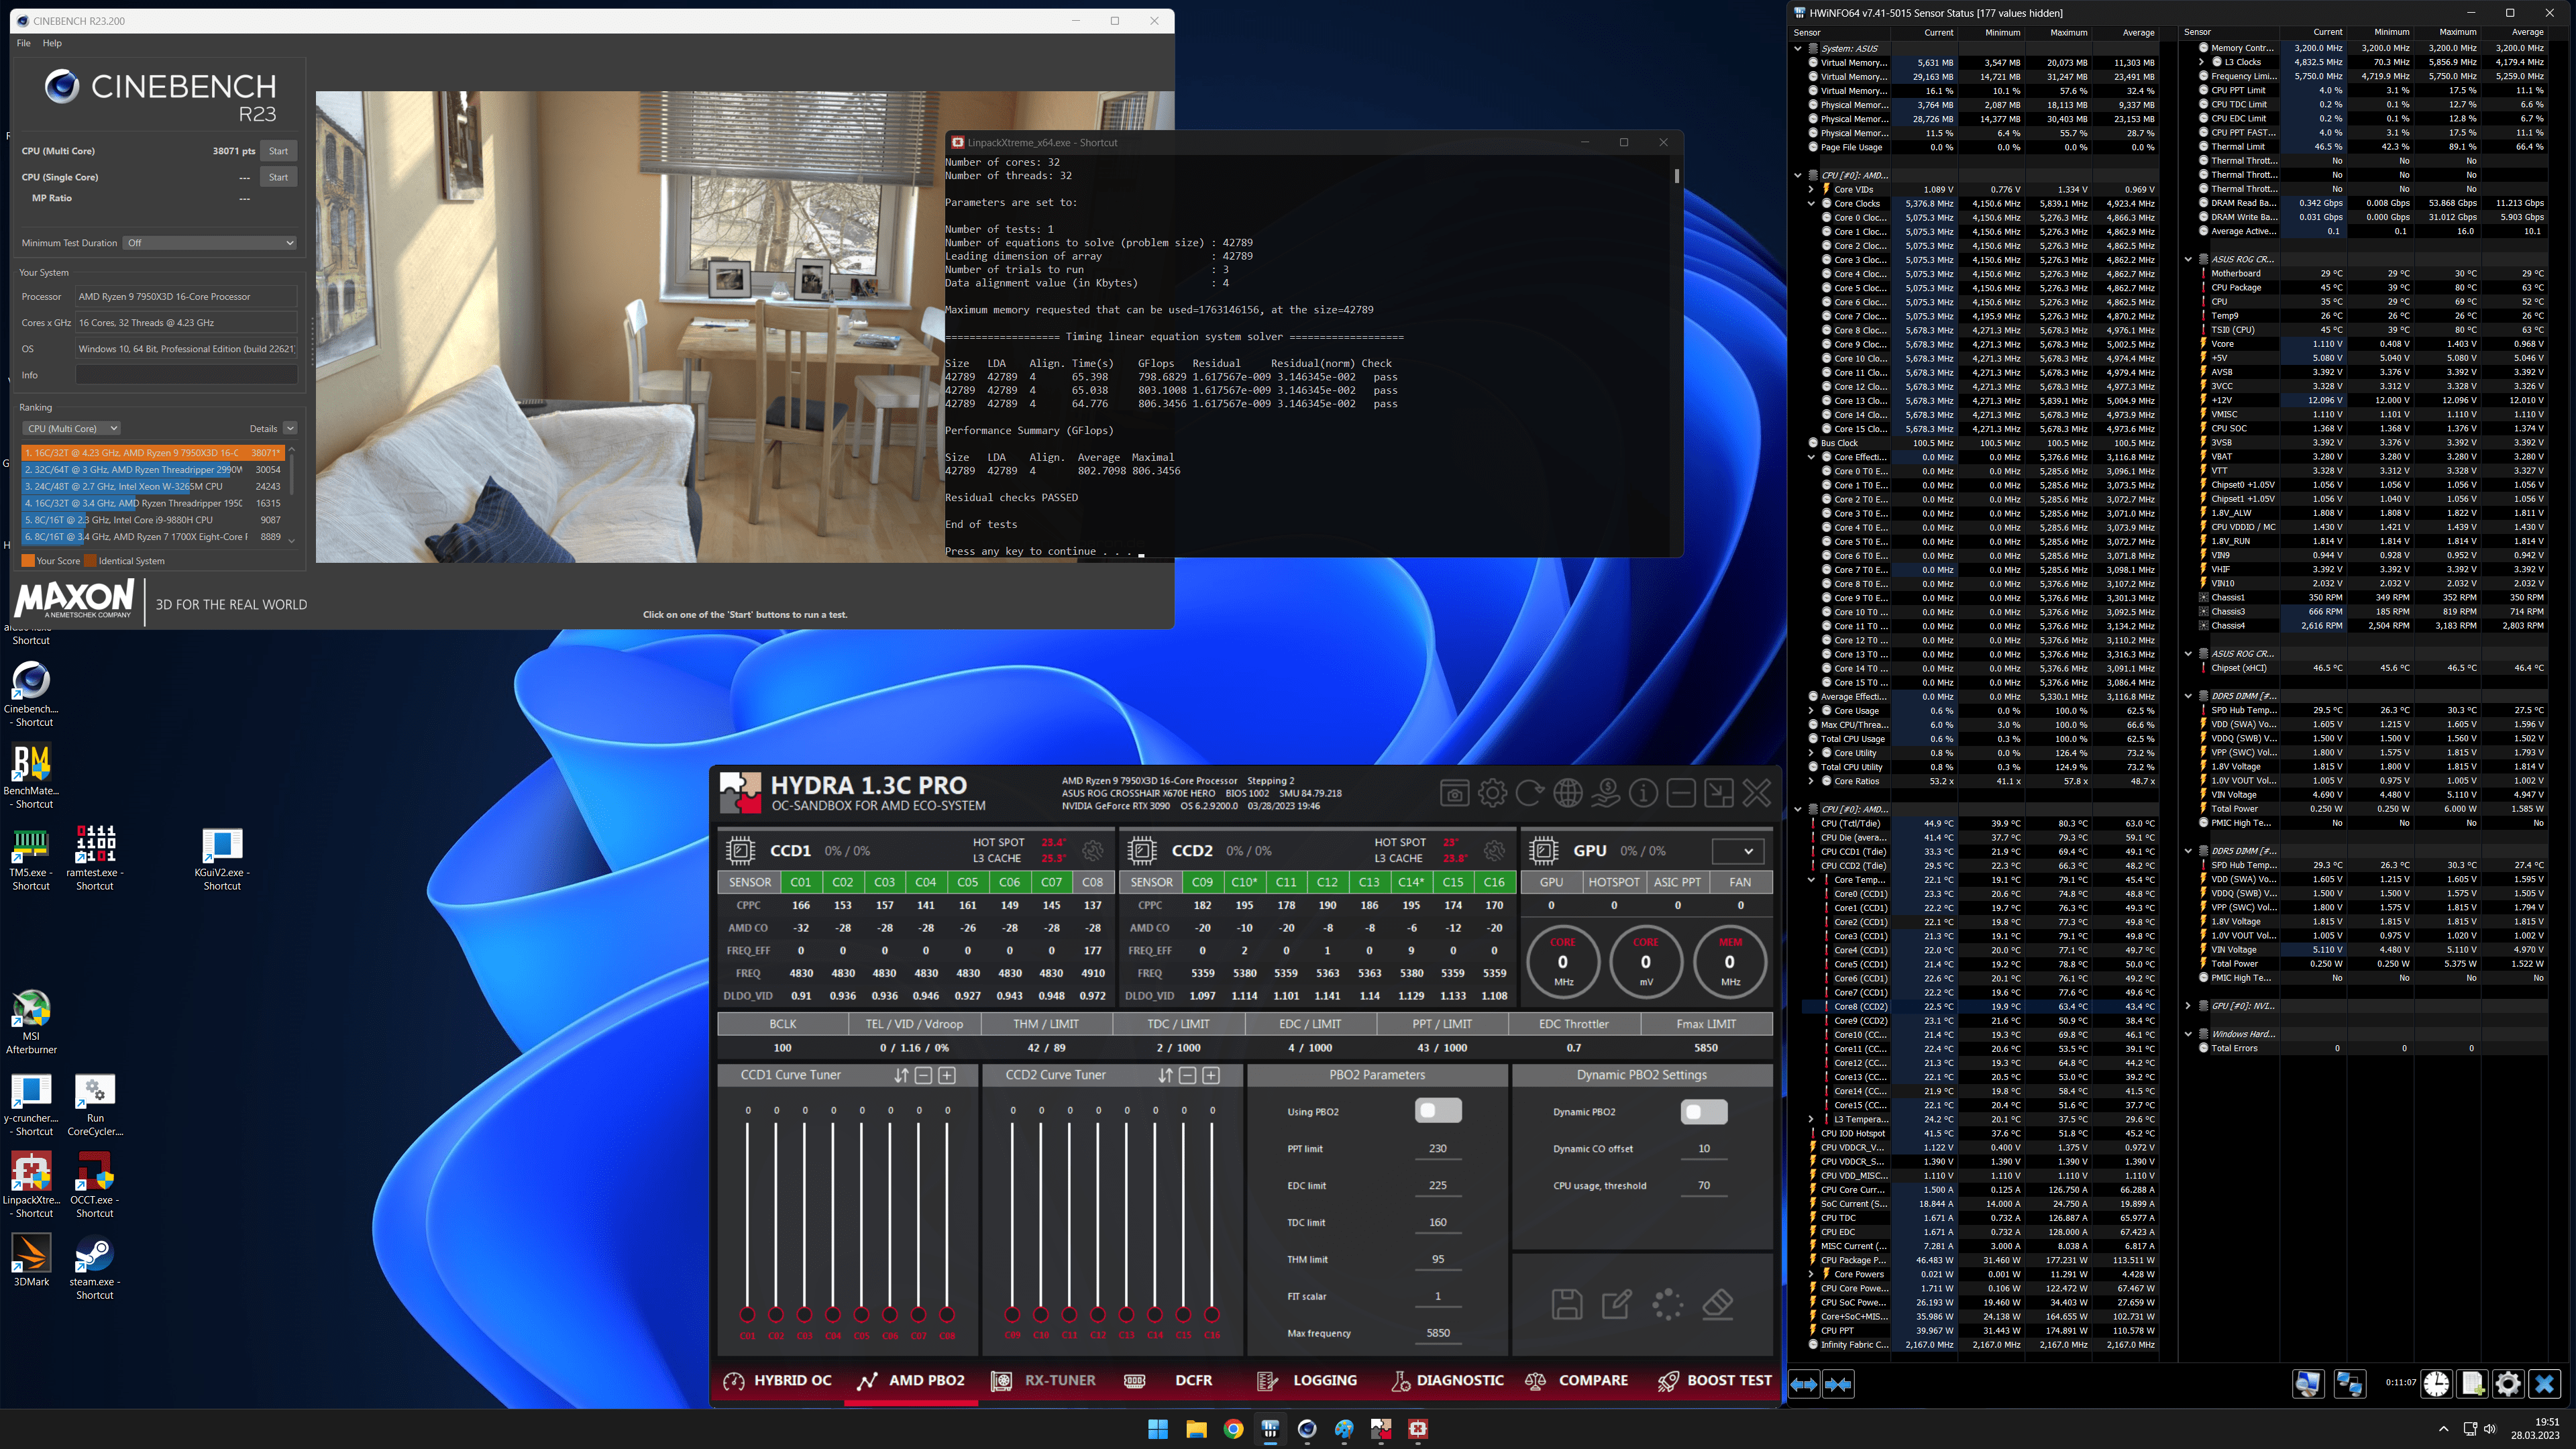Open Cinebench File menu
Image resolution: width=2576 pixels, height=1449 pixels.
pos(23,43)
